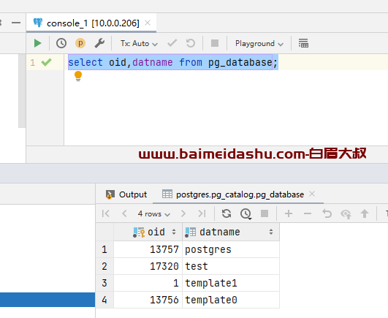The height and width of the screenshot is (318, 388).
Task: Stop execution with square button in console toolbar
Action: 215,43
